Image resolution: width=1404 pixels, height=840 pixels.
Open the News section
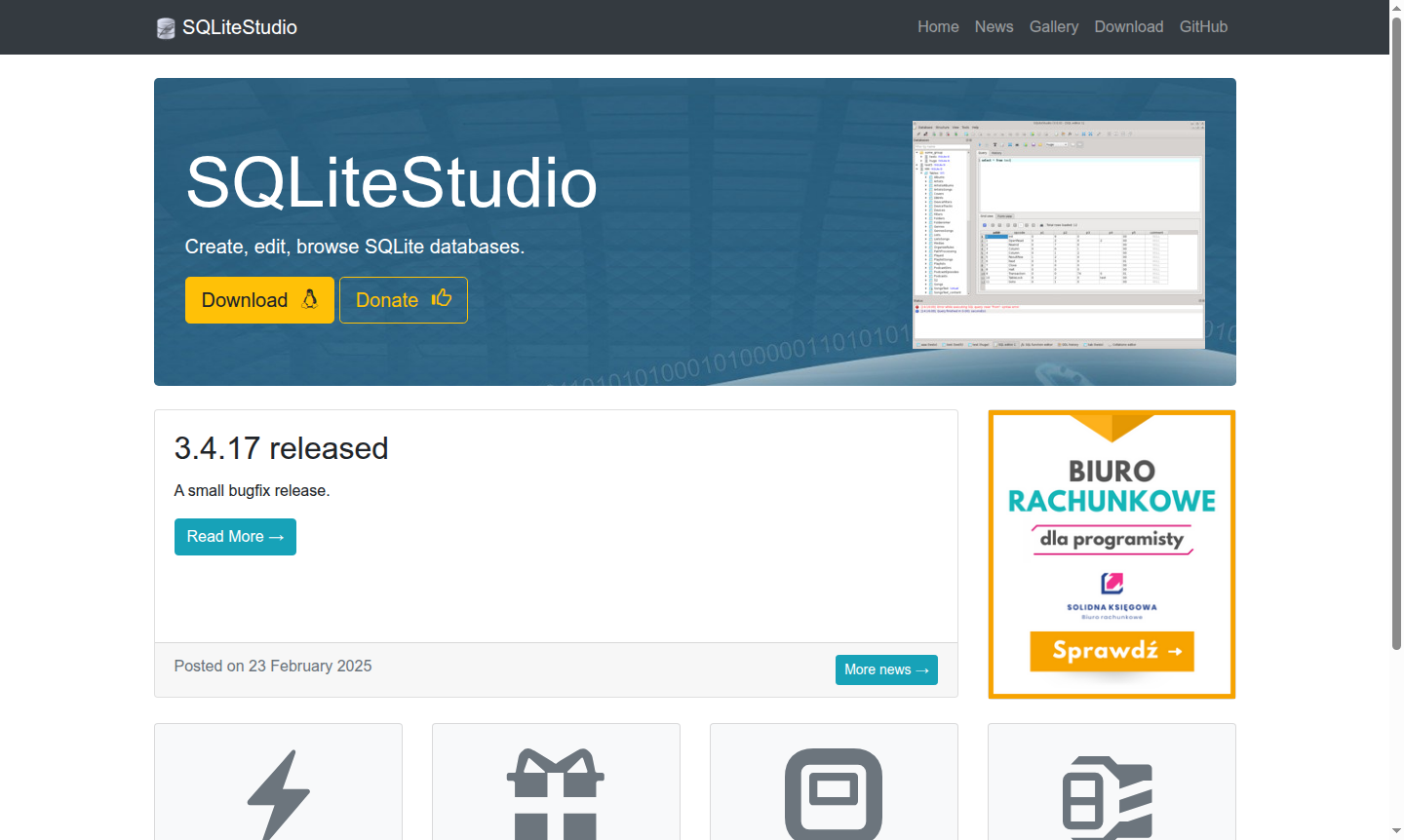[x=994, y=26]
